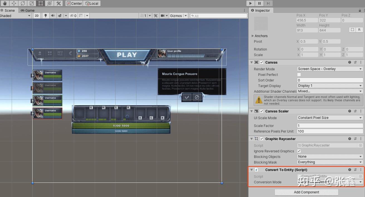
Task: Select the Rotate tool
Action: (23, 3)
